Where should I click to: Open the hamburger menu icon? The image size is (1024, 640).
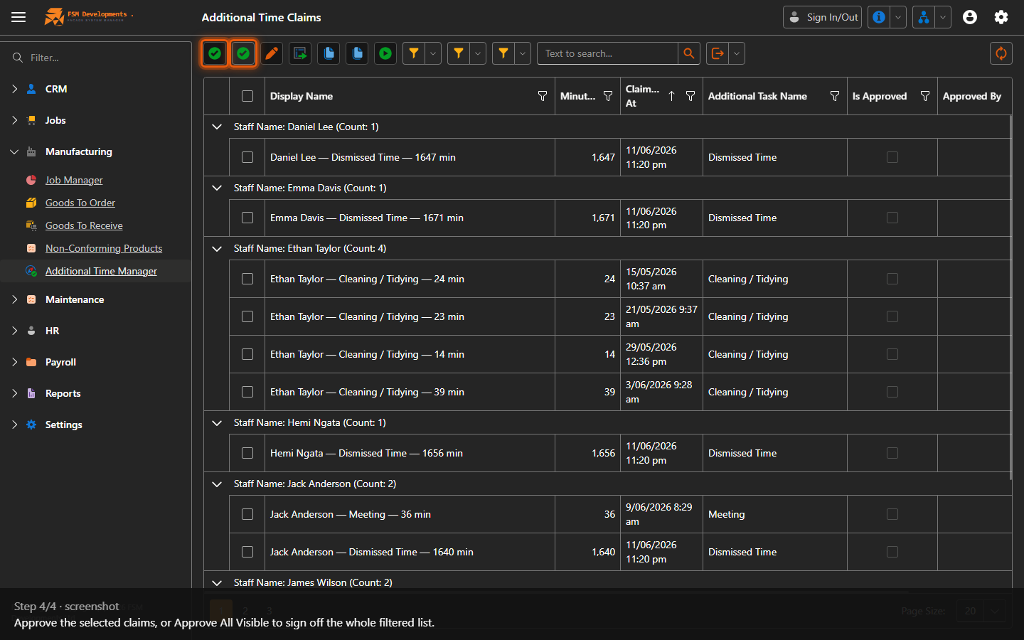point(18,17)
